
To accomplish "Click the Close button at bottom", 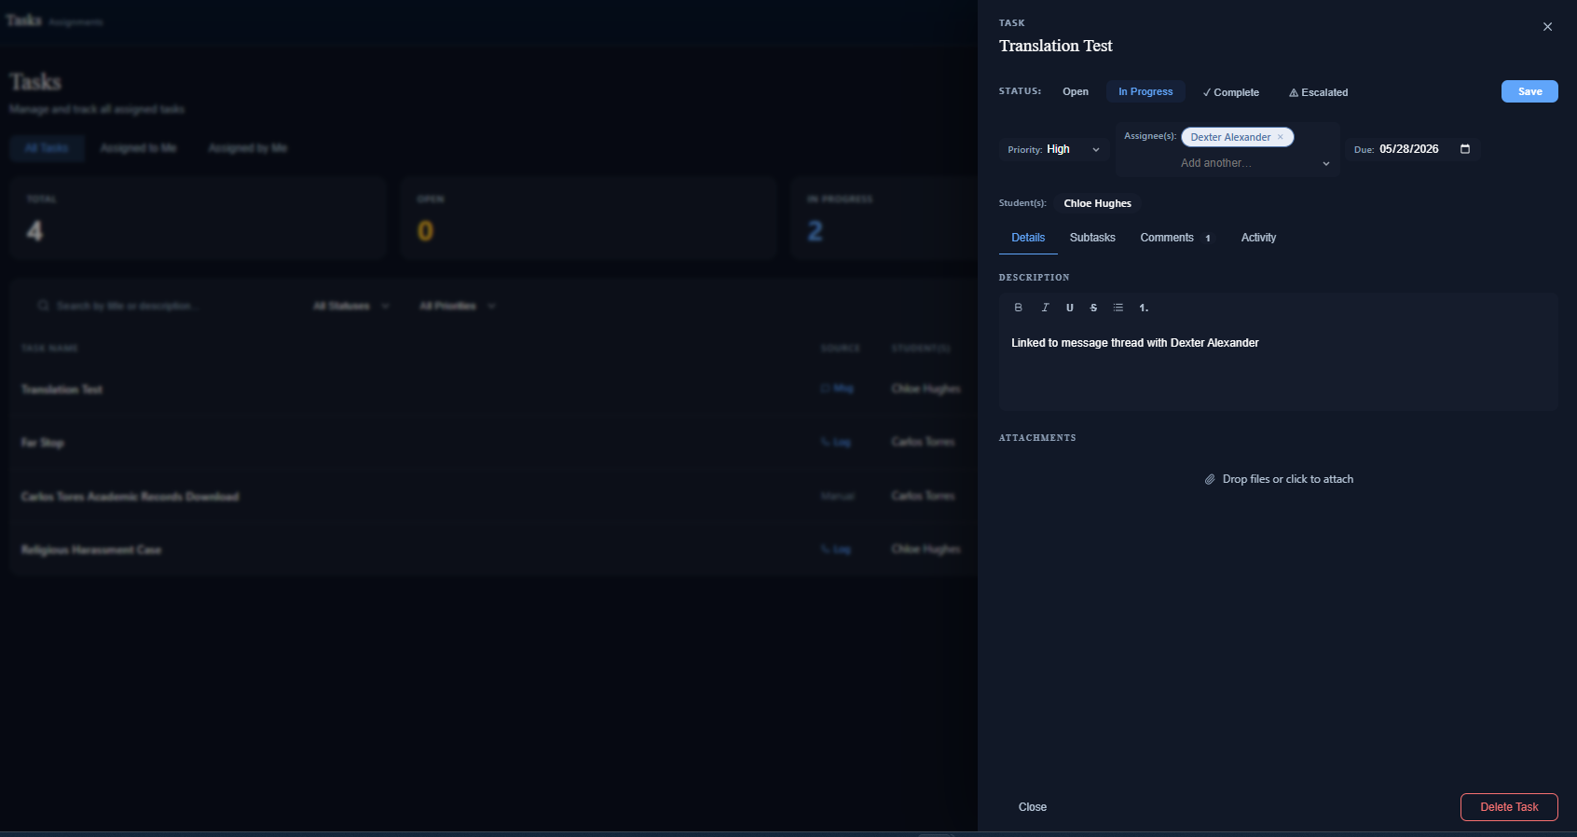I will pyautogui.click(x=1033, y=807).
